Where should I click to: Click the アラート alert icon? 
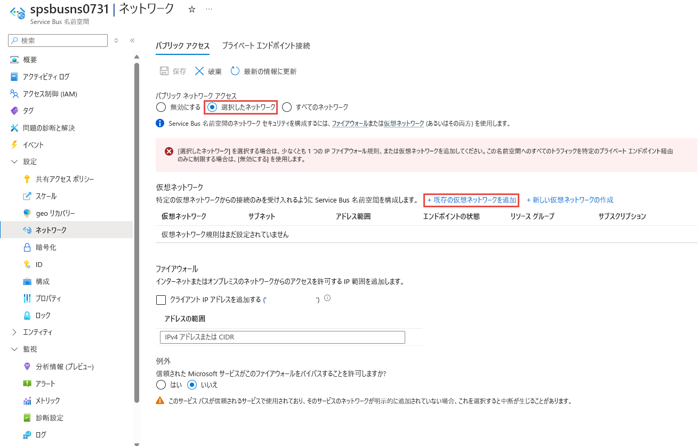click(x=27, y=384)
